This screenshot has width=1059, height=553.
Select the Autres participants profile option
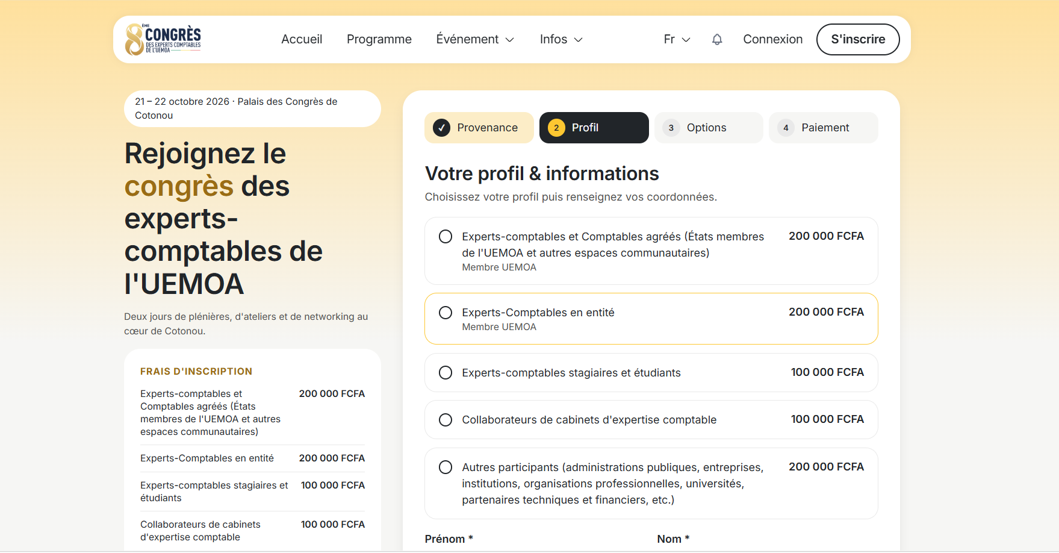(x=651, y=483)
